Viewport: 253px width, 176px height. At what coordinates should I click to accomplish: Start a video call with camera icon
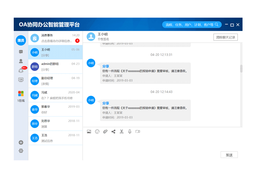[138, 132]
